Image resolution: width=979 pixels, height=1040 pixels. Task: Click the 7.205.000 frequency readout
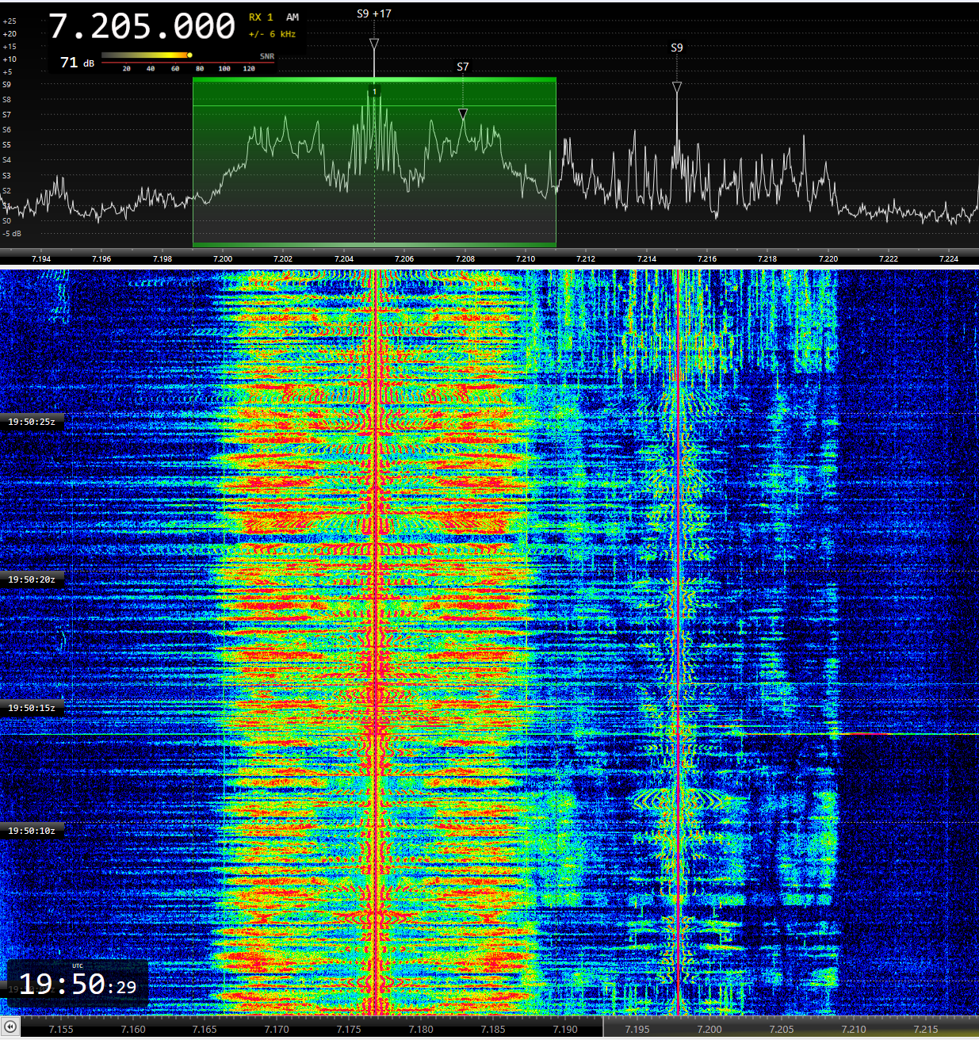(x=143, y=27)
